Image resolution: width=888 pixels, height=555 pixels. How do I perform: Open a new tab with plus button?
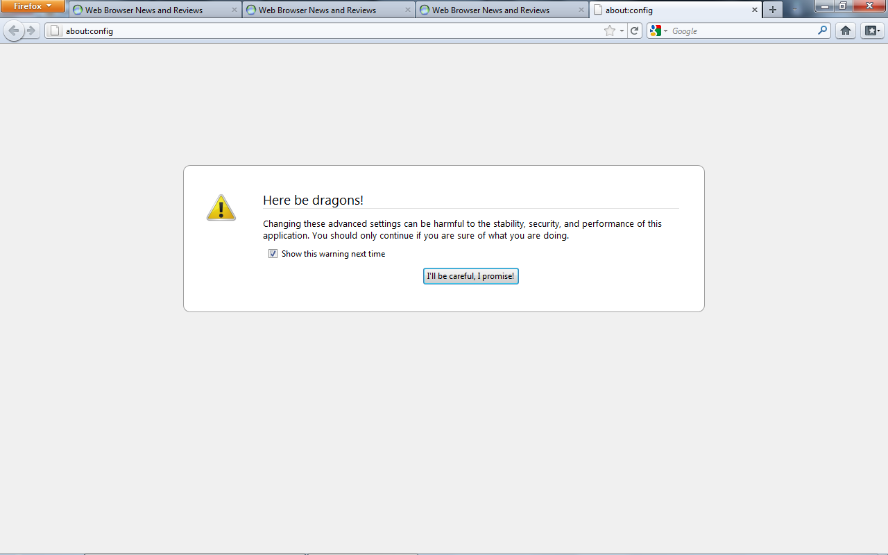(773, 10)
